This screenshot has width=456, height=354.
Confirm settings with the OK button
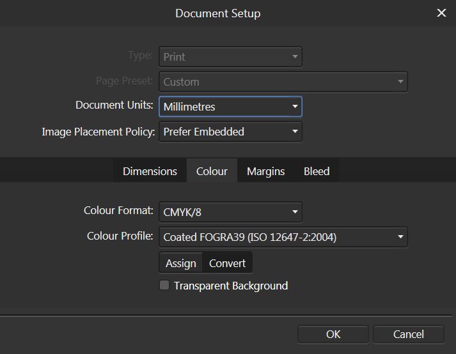click(333, 334)
